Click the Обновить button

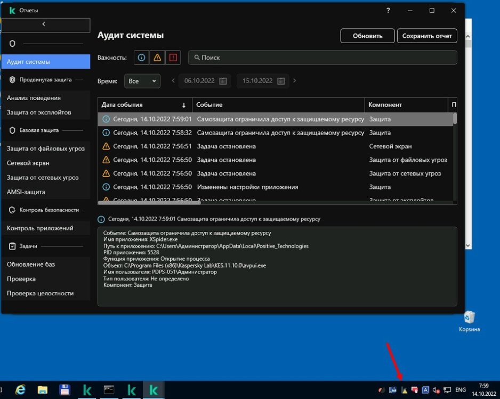[367, 36]
